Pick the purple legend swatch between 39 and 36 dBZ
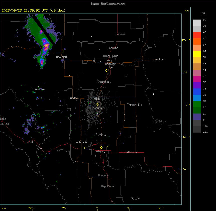This screenshot has height=211, width=216. [197, 85]
